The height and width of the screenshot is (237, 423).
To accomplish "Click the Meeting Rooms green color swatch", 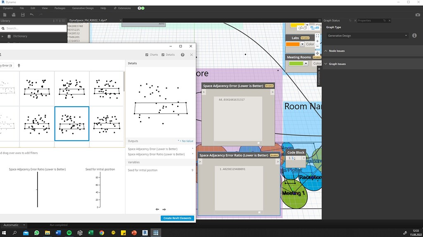I will [x=296, y=64].
